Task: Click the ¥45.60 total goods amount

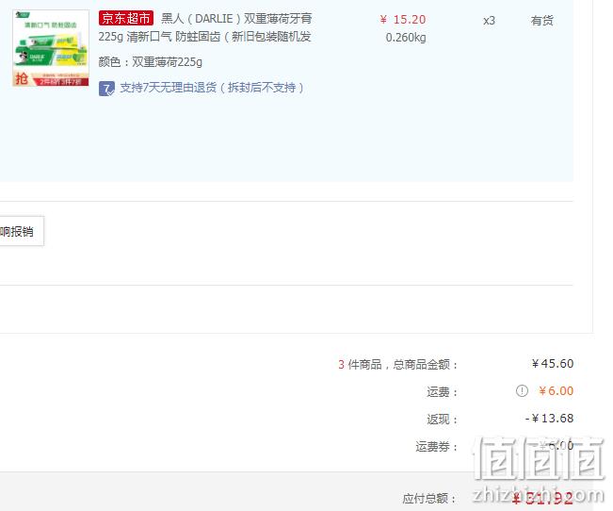Action: click(553, 364)
